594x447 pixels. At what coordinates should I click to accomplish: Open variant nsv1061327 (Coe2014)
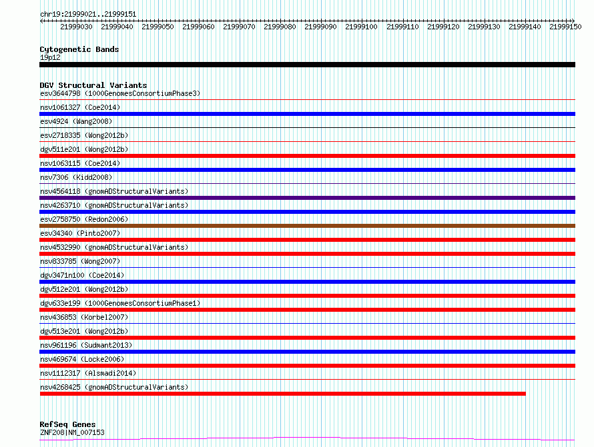(x=80, y=107)
